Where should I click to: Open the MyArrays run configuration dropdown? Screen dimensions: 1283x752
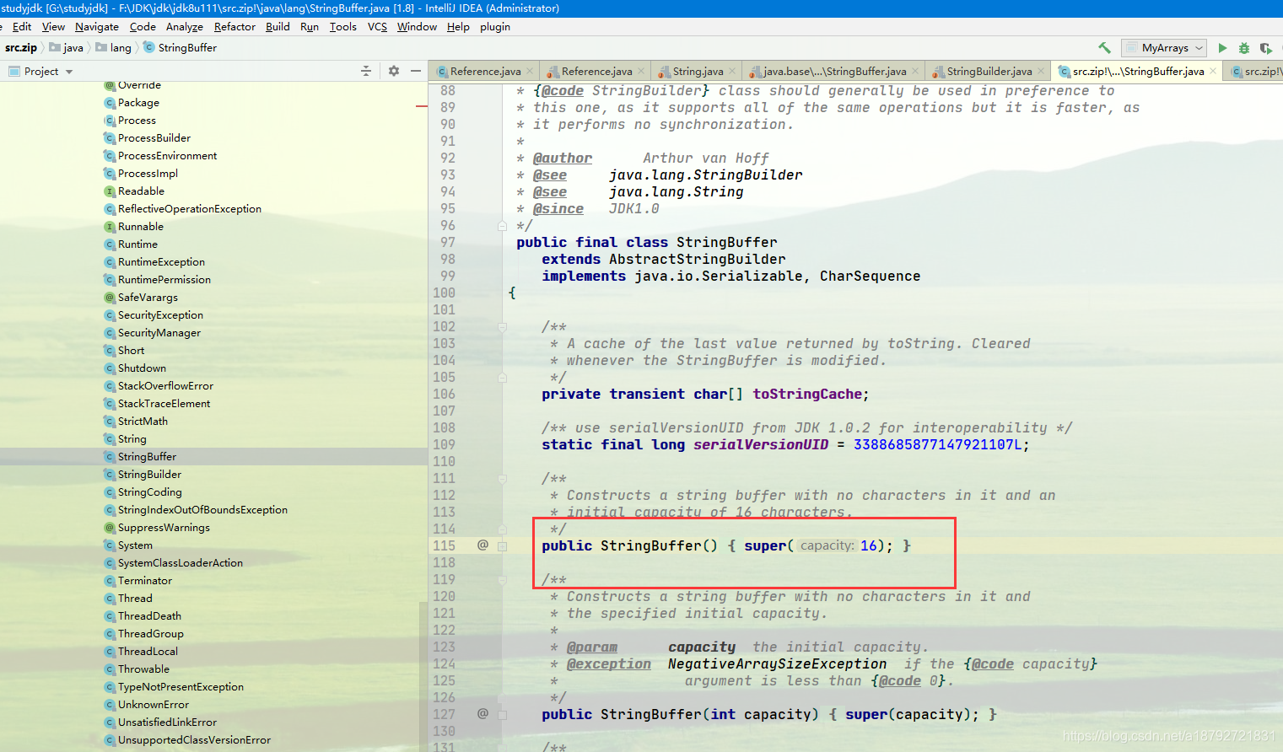(1163, 48)
